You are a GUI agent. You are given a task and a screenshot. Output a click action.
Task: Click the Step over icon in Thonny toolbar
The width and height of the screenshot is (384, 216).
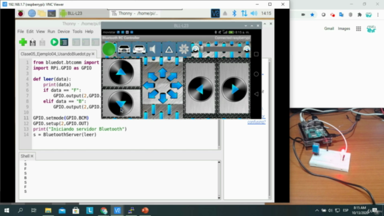point(76,42)
